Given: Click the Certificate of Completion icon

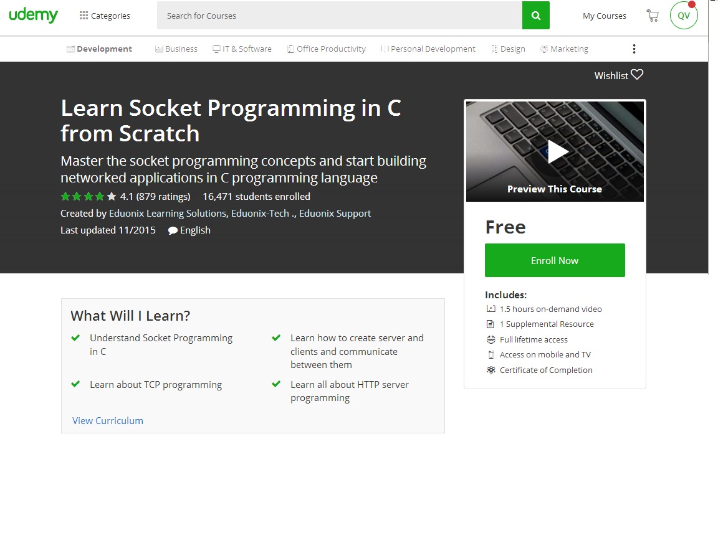Looking at the screenshot, I should click(x=491, y=370).
